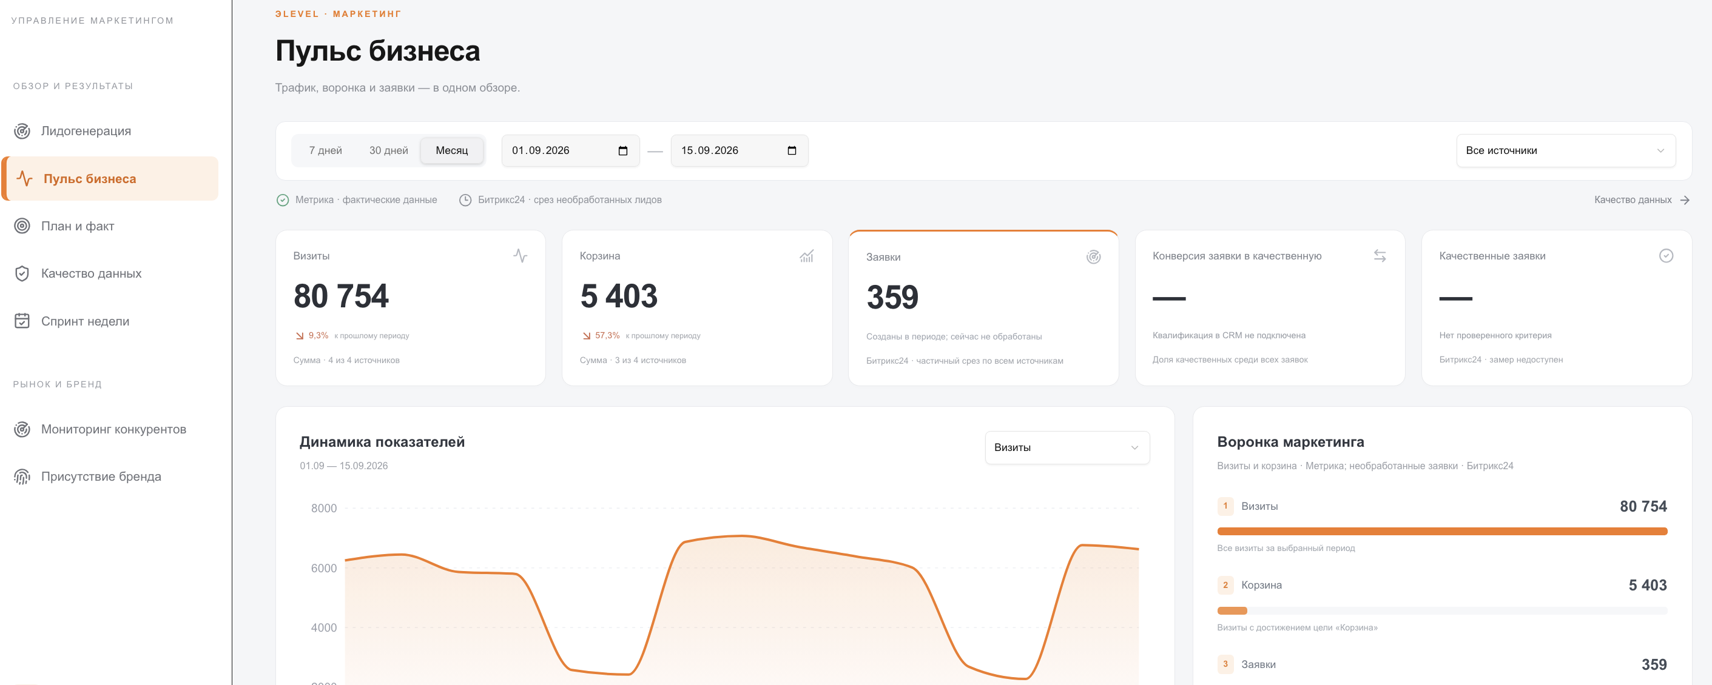
Task: Click the pulse icon beside Пульс бизнеса
Action: pyautogui.click(x=25, y=179)
